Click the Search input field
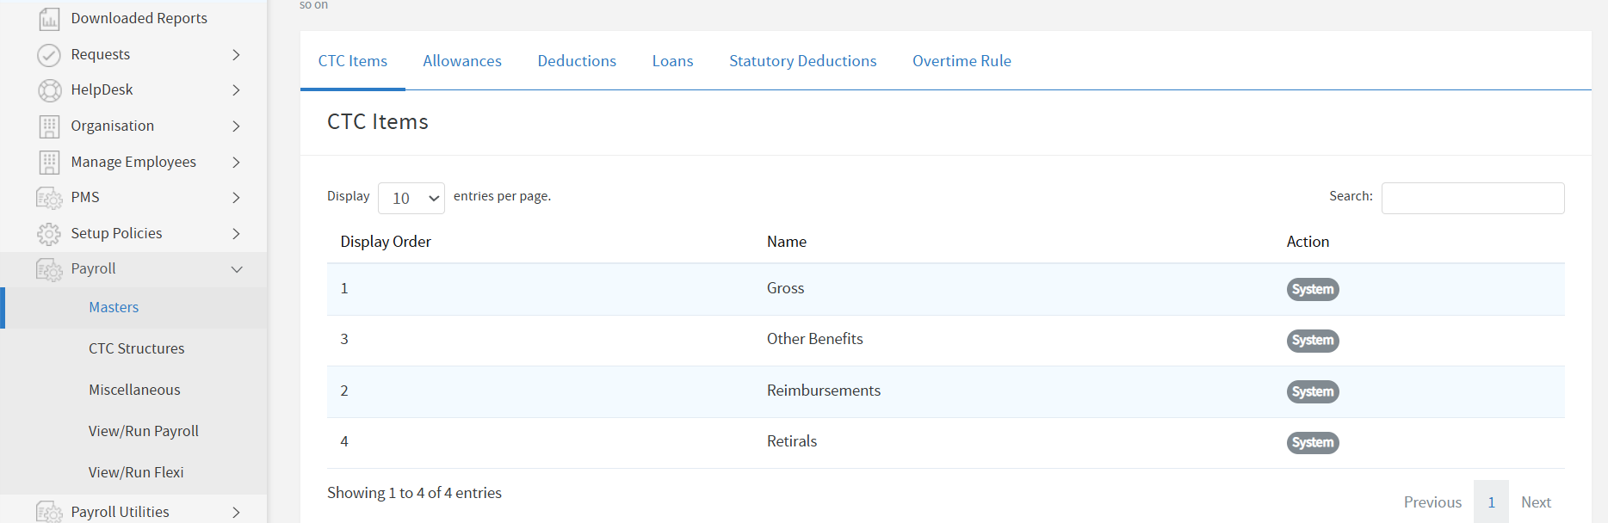1608x523 pixels. (1473, 199)
